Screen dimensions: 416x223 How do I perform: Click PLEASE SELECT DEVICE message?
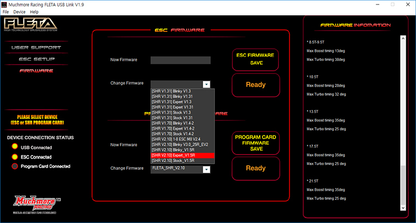[37, 120]
